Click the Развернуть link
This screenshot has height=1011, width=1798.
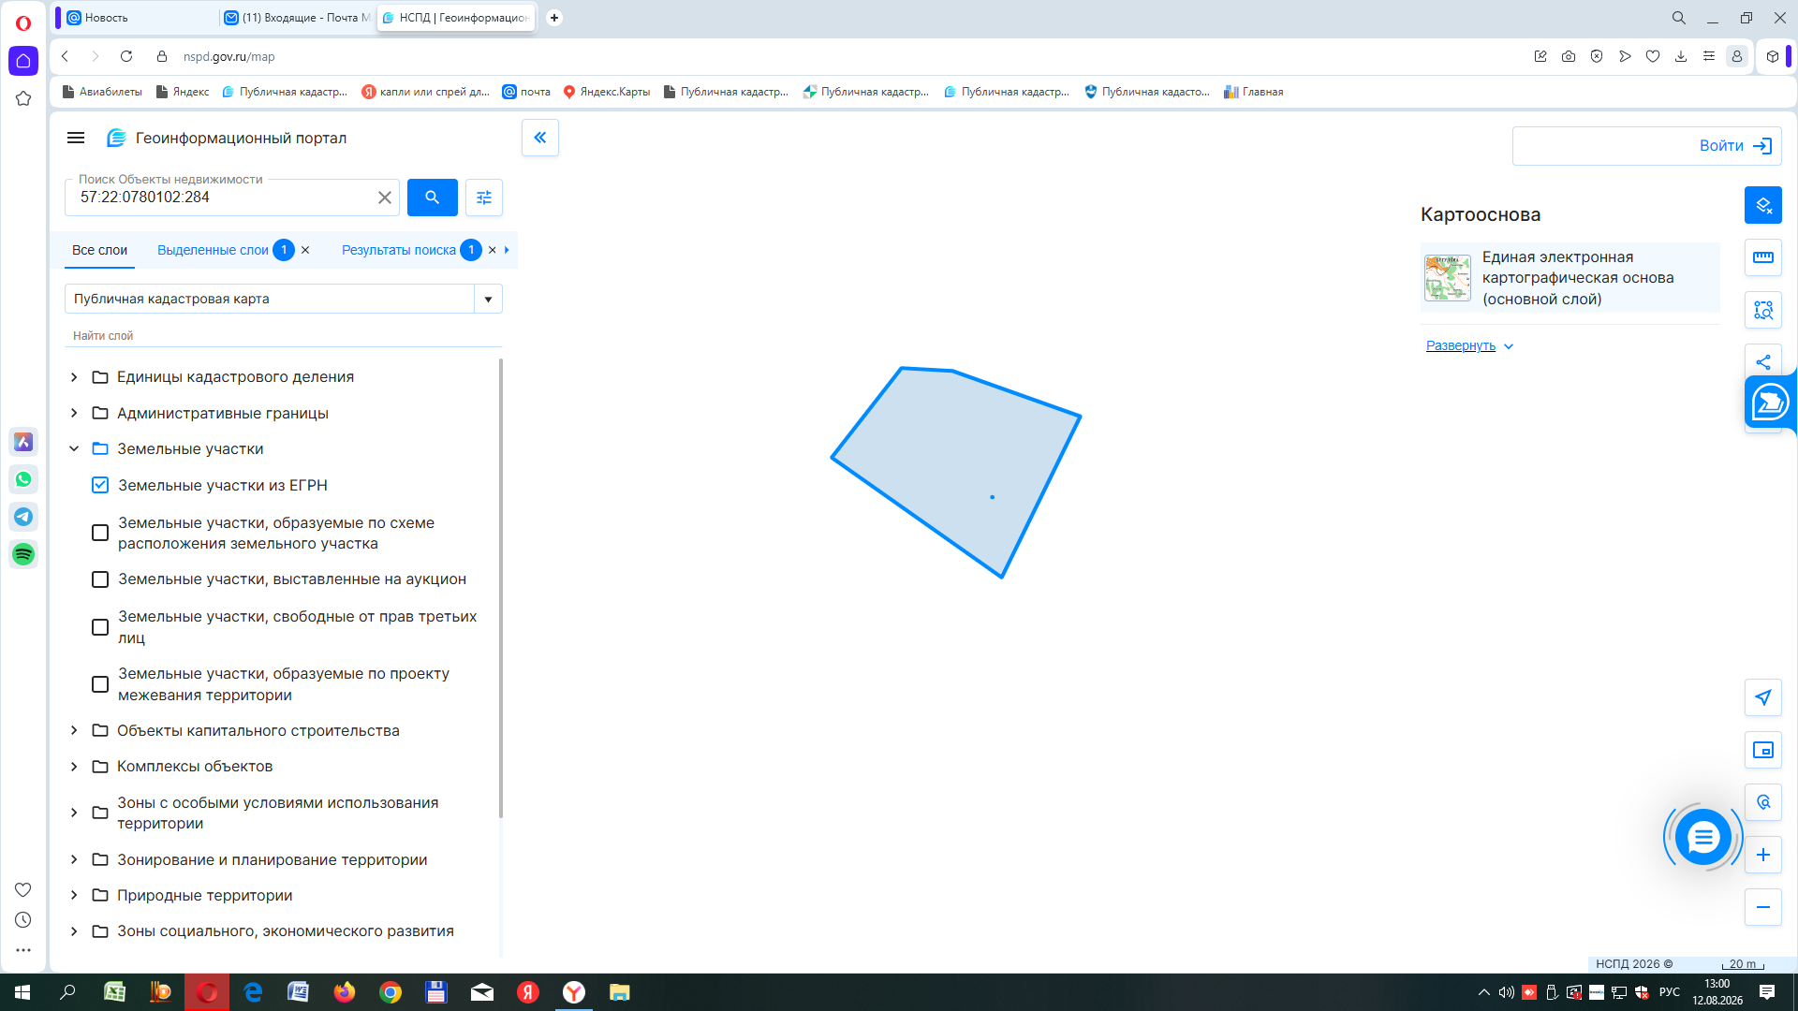pos(1461,345)
